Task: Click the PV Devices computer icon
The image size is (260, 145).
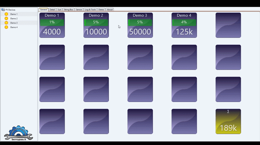Action: (3, 10)
